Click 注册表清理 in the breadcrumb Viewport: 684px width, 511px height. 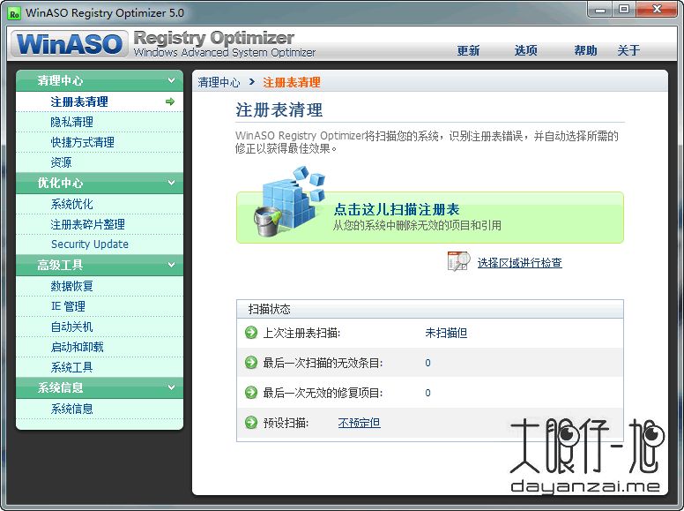pyautogui.click(x=292, y=82)
